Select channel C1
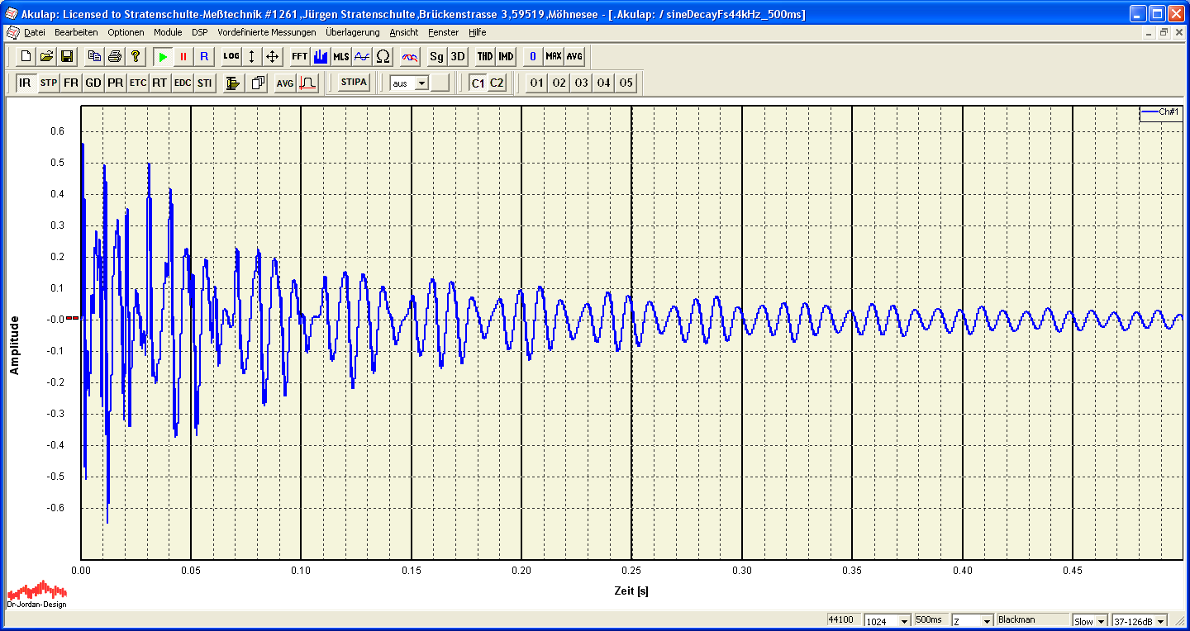The image size is (1190, 631). coord(477,83)
